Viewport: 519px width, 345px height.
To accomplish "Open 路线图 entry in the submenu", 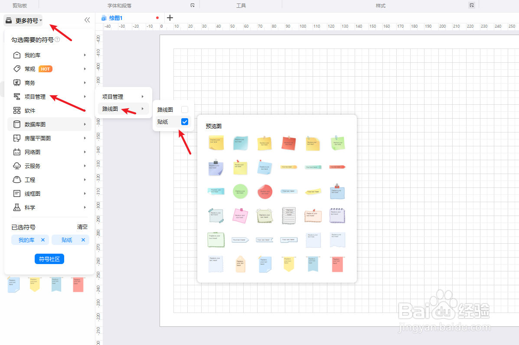I will tap(123, 109).
